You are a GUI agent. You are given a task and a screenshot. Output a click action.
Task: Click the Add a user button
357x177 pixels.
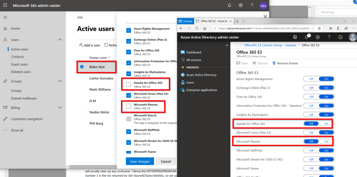(90, 45)
